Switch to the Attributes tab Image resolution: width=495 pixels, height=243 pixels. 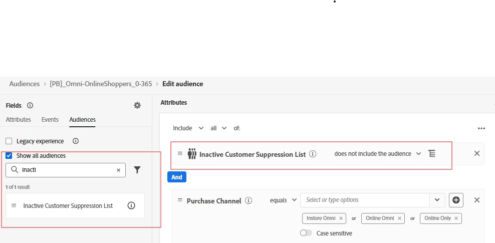19,120
